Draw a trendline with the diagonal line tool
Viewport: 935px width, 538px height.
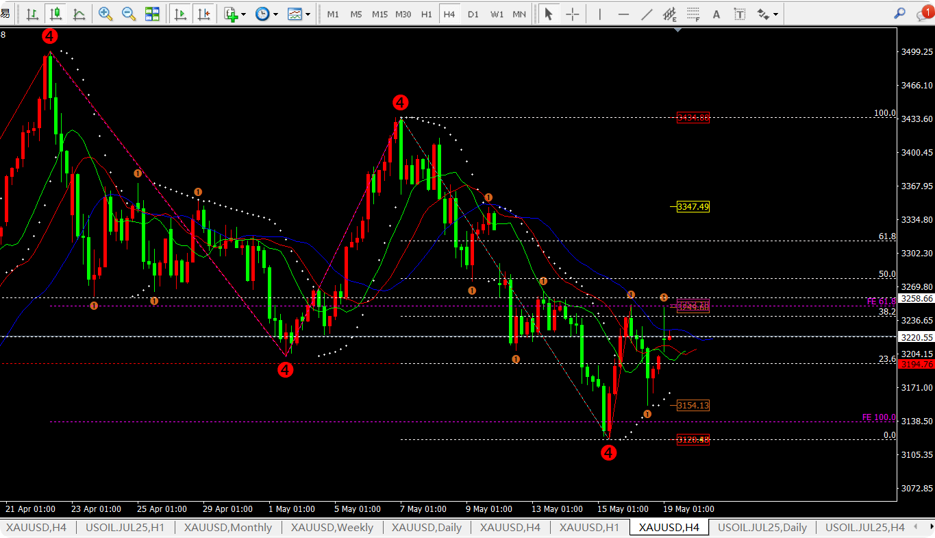pos(646,14)
